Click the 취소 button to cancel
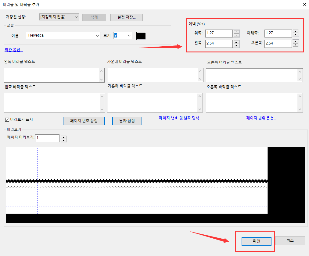The image size is (309, 256). click(289, 240)
